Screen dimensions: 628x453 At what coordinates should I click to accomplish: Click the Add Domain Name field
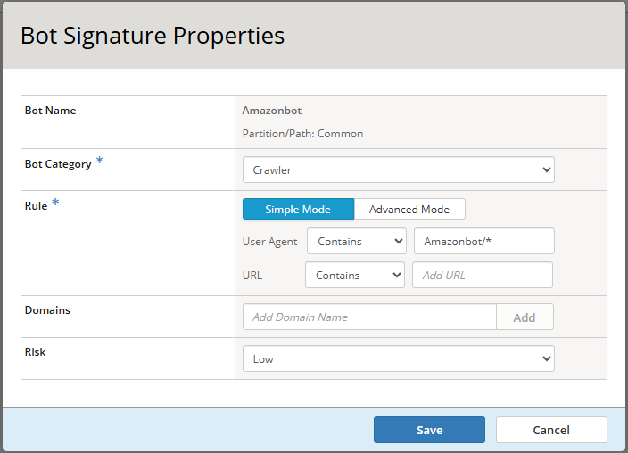369,317
